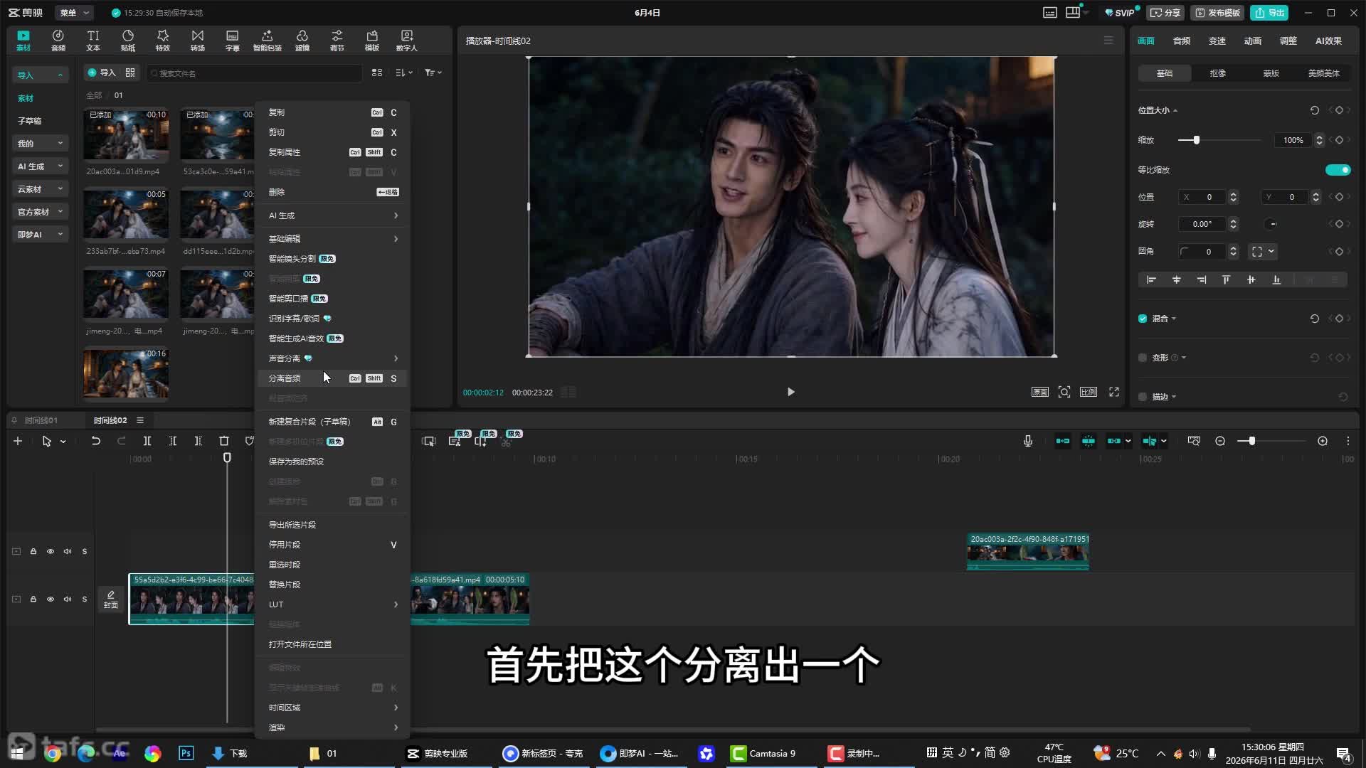
Task: Open the 转场 transitions tool
Action: pos(198,41)
